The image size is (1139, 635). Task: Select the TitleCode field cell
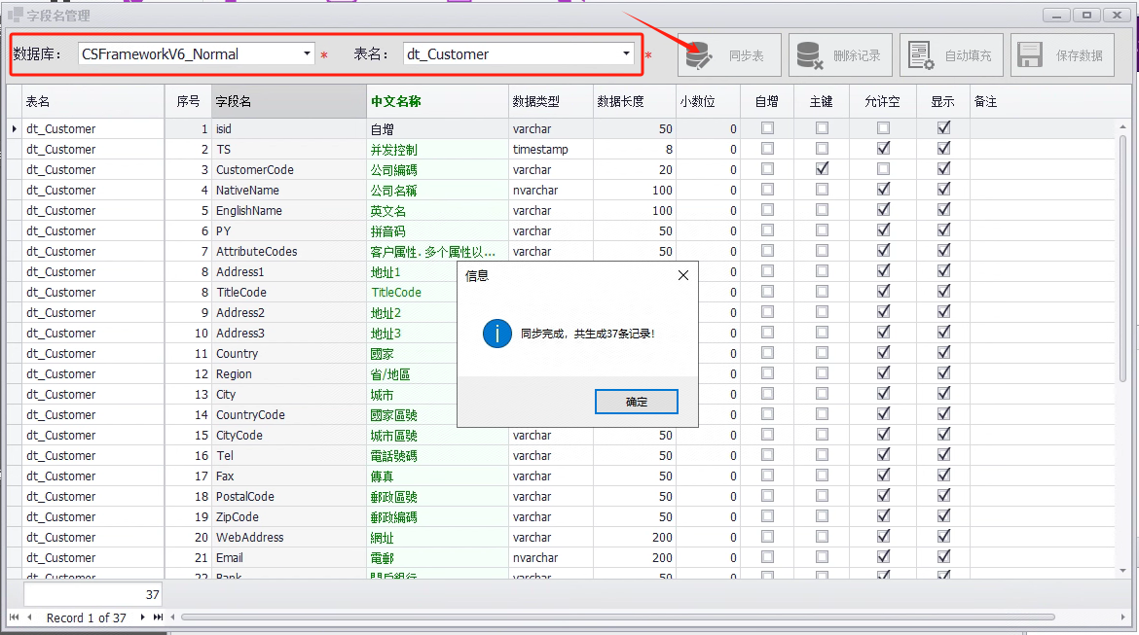coord(288,293)
